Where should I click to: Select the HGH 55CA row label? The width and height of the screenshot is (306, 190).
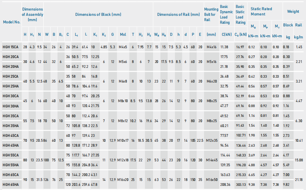(10, 155)
